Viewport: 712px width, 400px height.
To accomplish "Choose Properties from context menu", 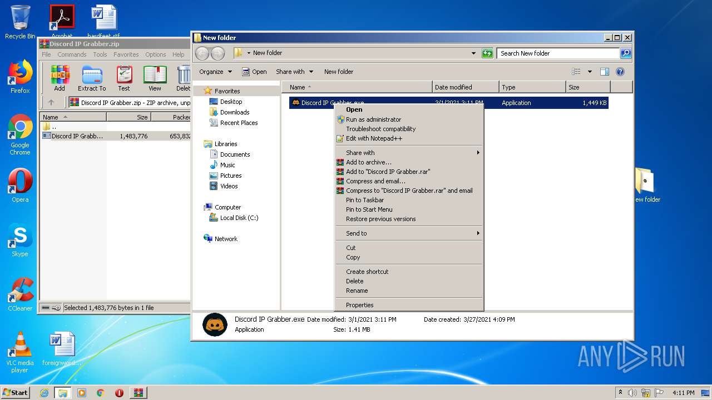I will point(409,305).
